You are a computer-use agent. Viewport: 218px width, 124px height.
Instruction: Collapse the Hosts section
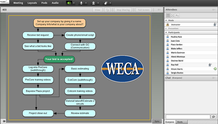pyautogui.click(x=166, y=20)
